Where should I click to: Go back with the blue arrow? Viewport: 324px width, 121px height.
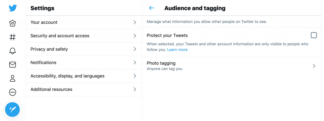[152, 8]
